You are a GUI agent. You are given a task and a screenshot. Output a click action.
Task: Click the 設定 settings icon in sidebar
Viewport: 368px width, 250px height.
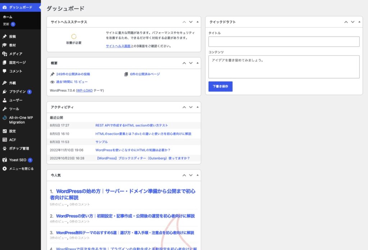click(4, 131)
